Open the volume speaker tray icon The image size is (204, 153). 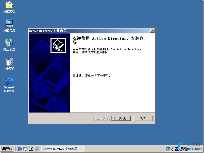coord(172,149)
